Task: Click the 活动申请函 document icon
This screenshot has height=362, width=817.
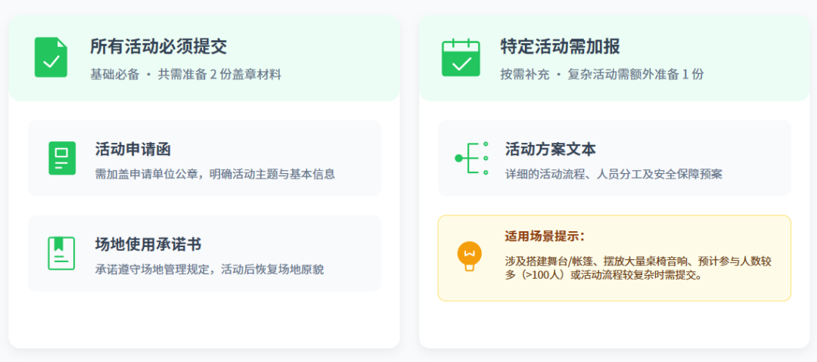Action: [62, 158]
